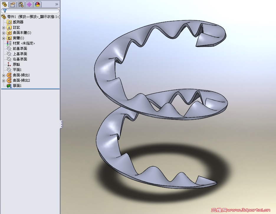Expand more manager tabs chevron

[57, 4]
